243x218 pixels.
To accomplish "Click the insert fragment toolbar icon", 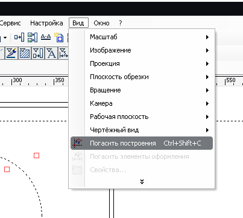I will (19, 37).
